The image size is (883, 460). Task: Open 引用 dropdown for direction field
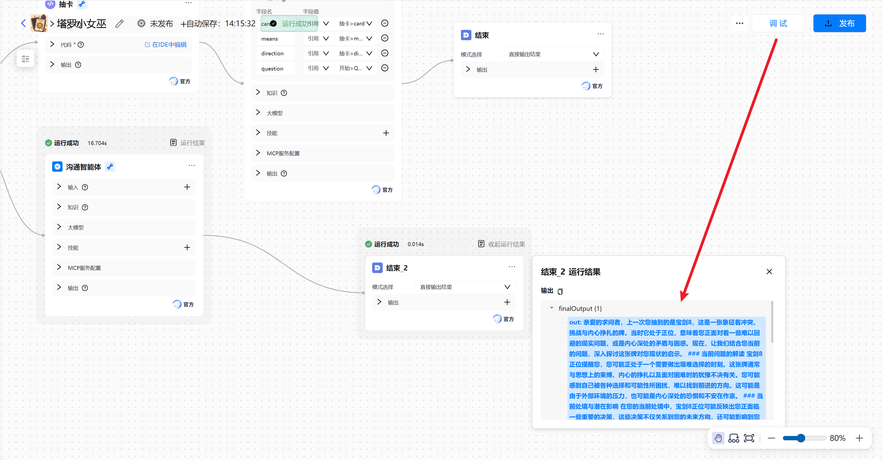(318, 53)
